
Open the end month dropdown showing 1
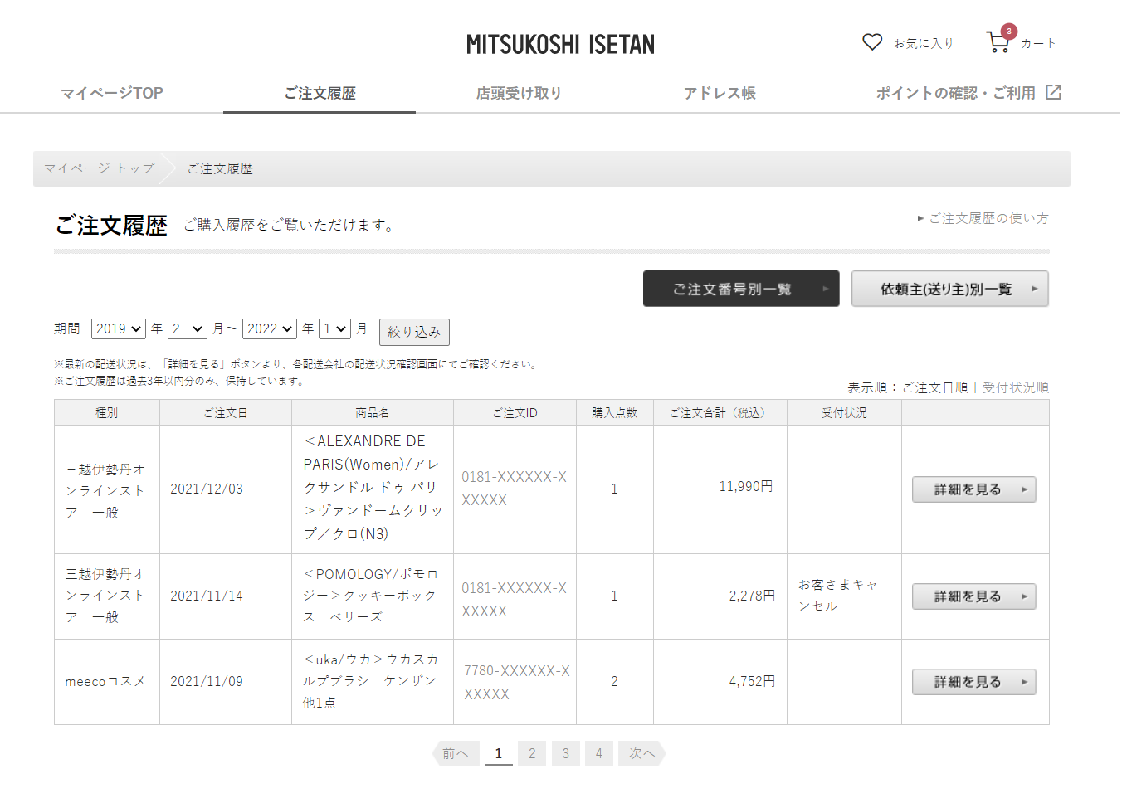(334, 328)
